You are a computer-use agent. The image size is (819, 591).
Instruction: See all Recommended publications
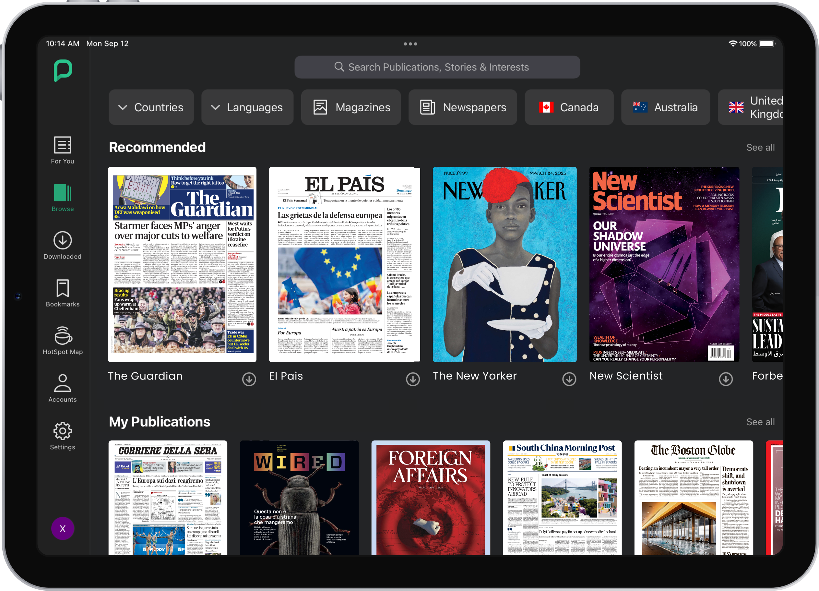point(761,147)
